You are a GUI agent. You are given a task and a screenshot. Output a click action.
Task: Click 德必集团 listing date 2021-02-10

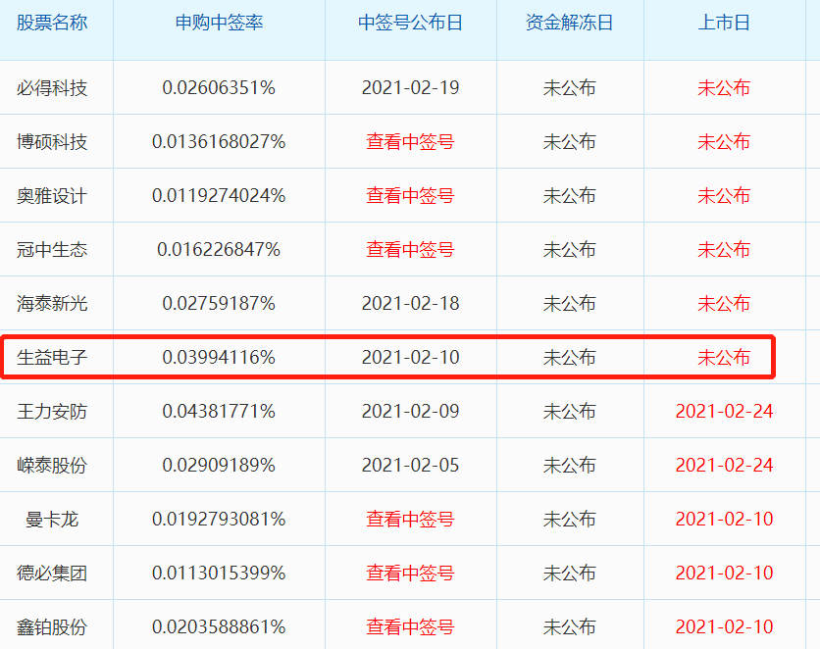pyautogui.click(x=724, y=573)
